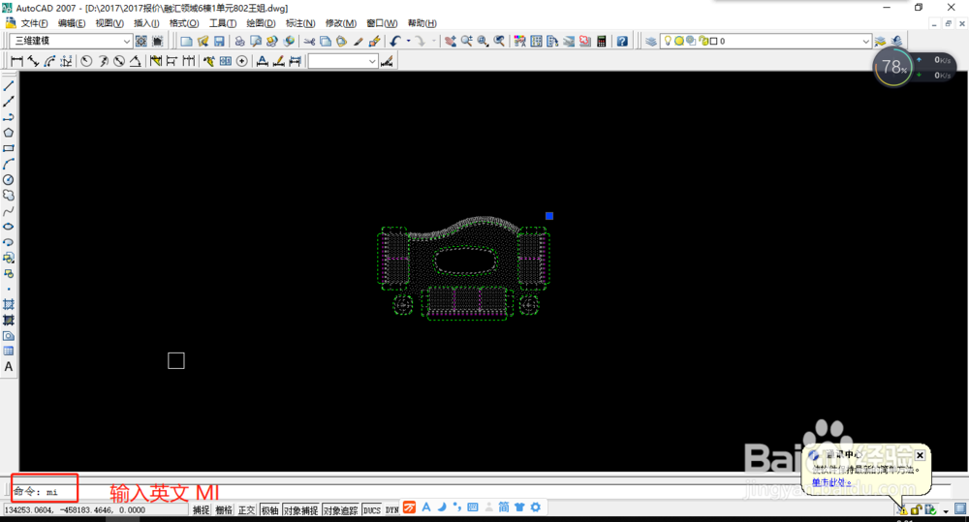This screenshot has width=969, height=522.
Task: Select the Table tool in the draw toolbar
Action: tap(9, 352)
